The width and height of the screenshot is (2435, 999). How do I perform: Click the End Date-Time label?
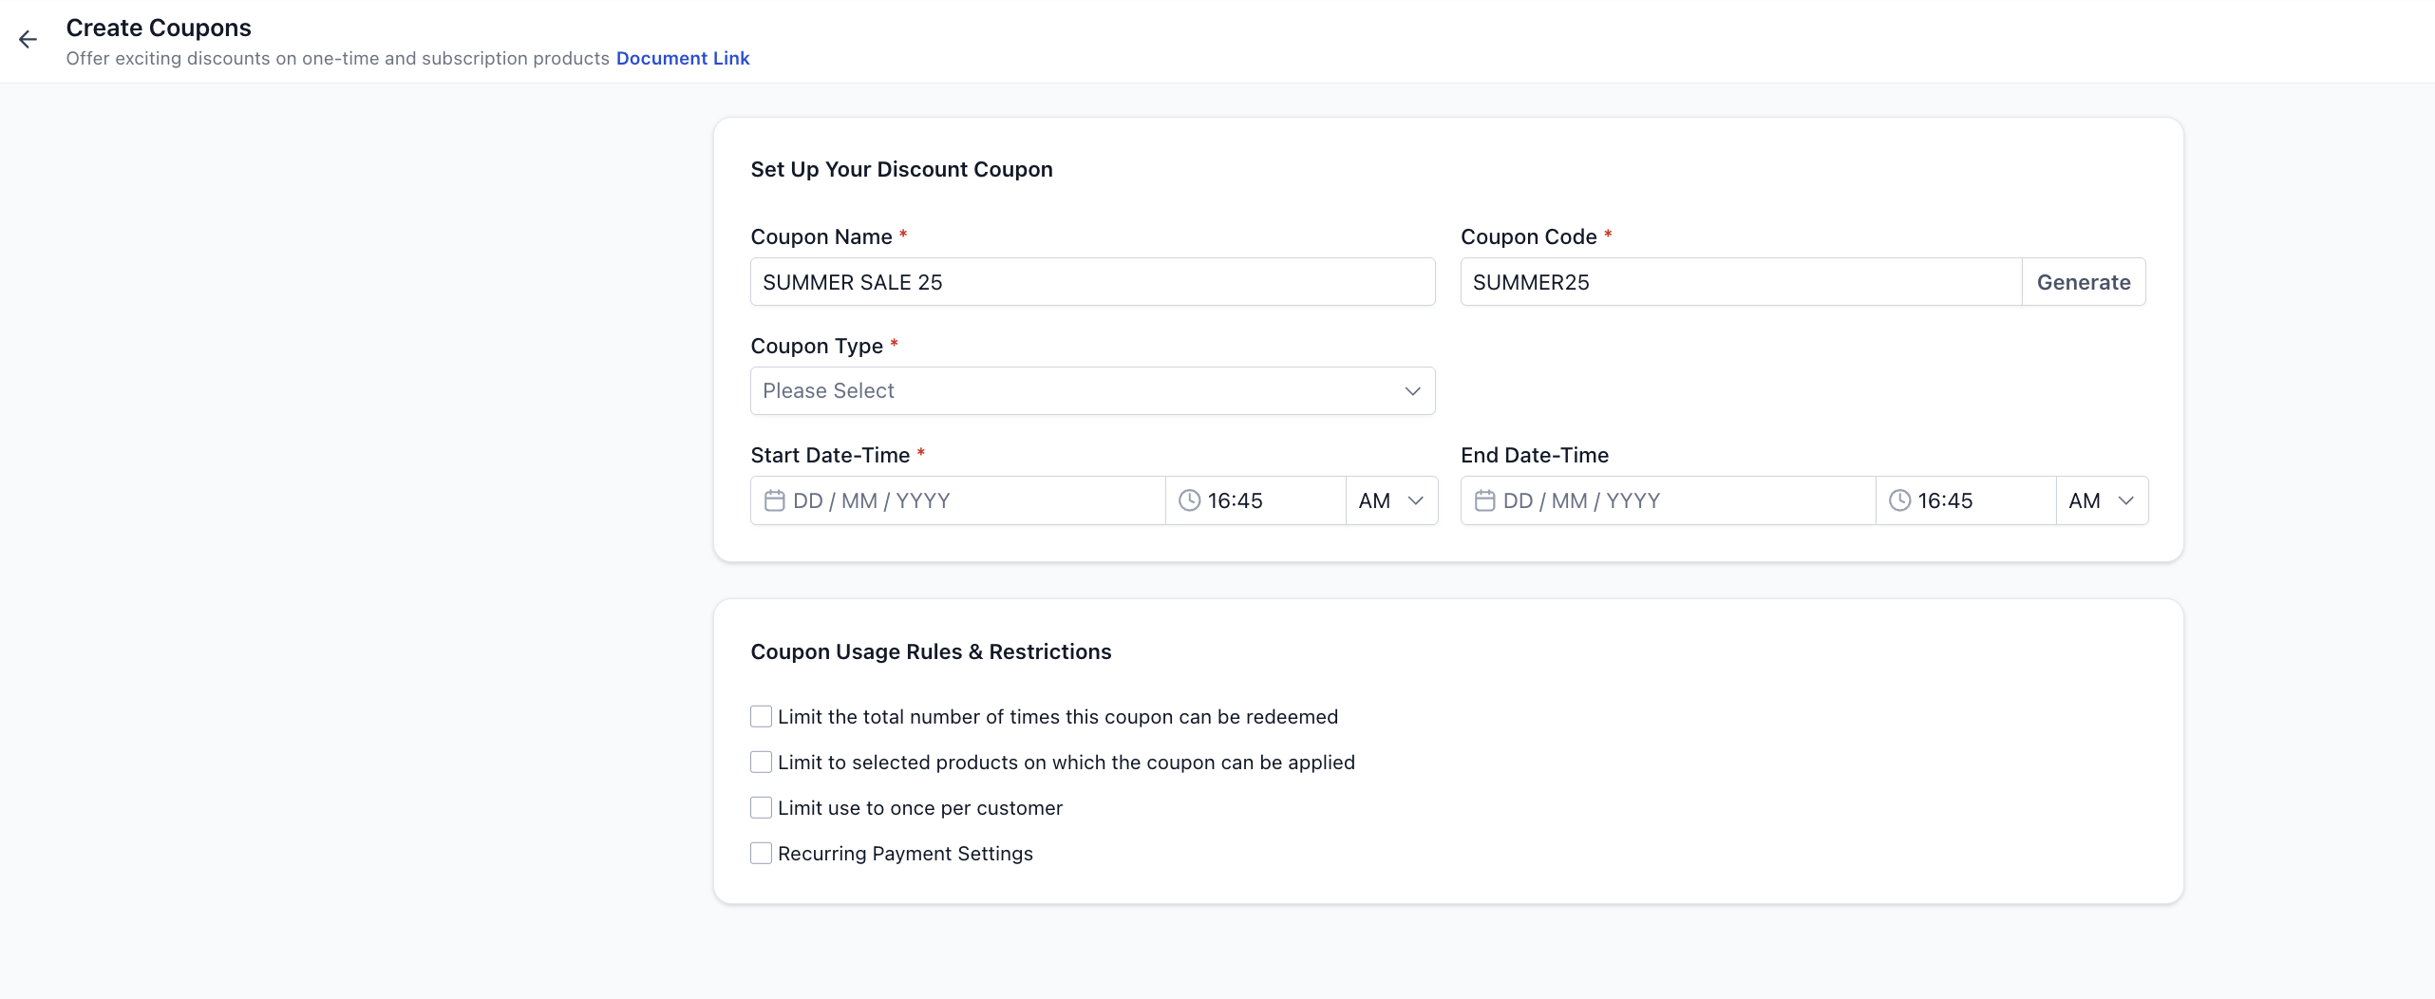(1535, 455)
